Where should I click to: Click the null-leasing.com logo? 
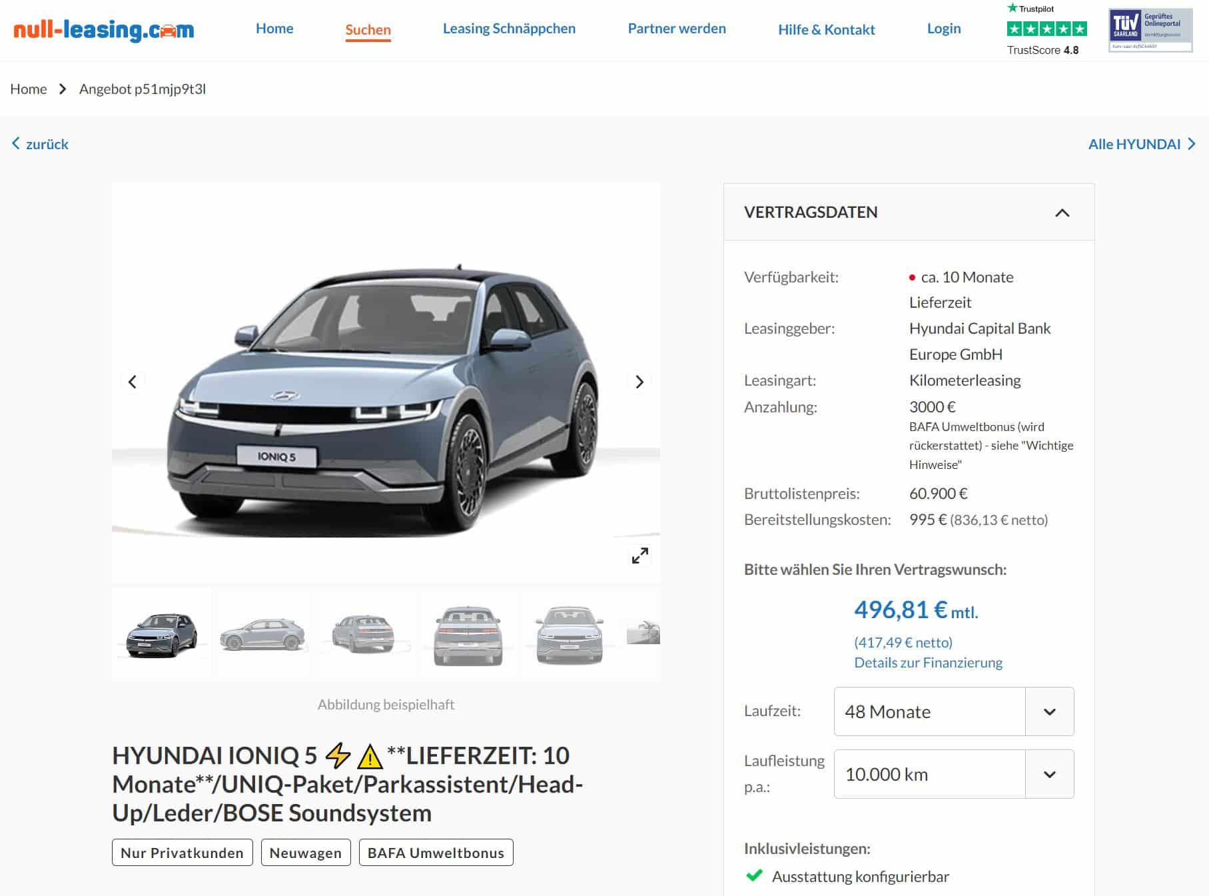point(103,30)
